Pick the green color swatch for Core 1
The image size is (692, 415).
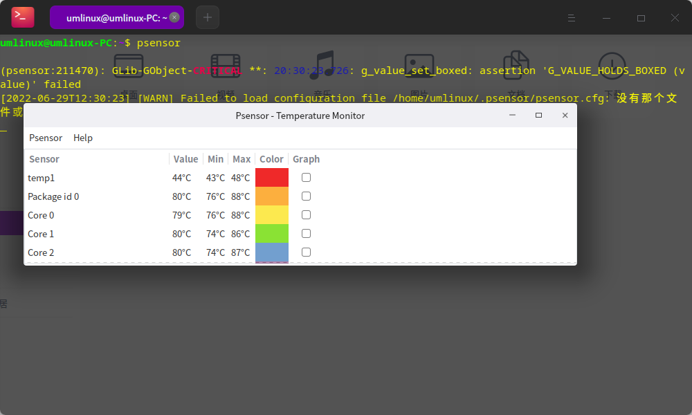pyautogui.click(x=272, y=233)
